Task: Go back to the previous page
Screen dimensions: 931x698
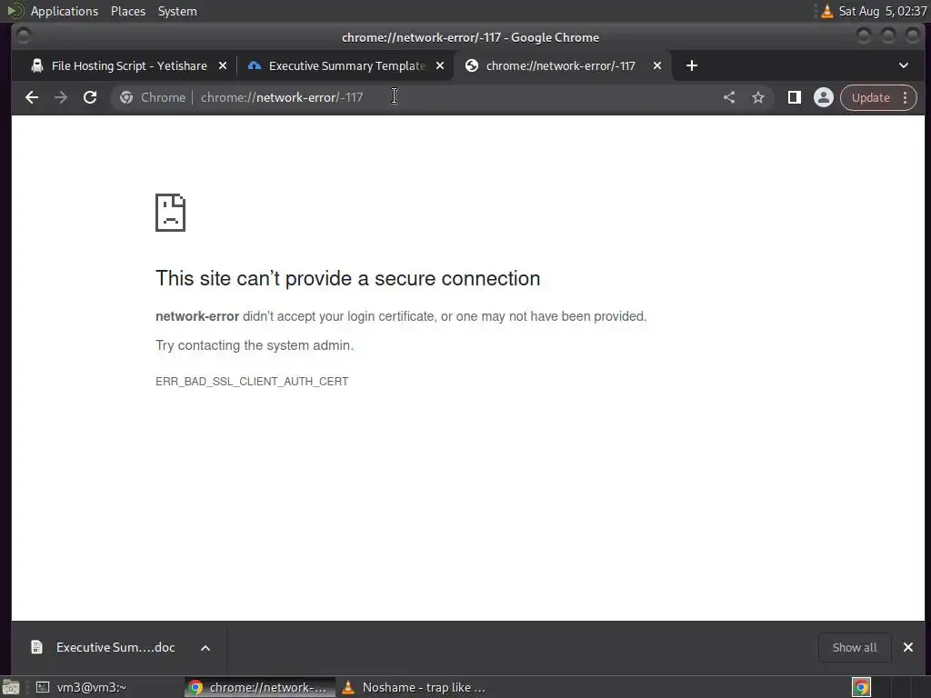Action: [32, 97]
